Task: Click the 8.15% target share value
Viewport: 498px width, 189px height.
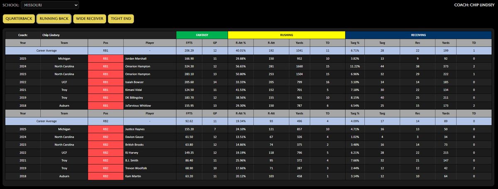Action: tap(355, 98)
